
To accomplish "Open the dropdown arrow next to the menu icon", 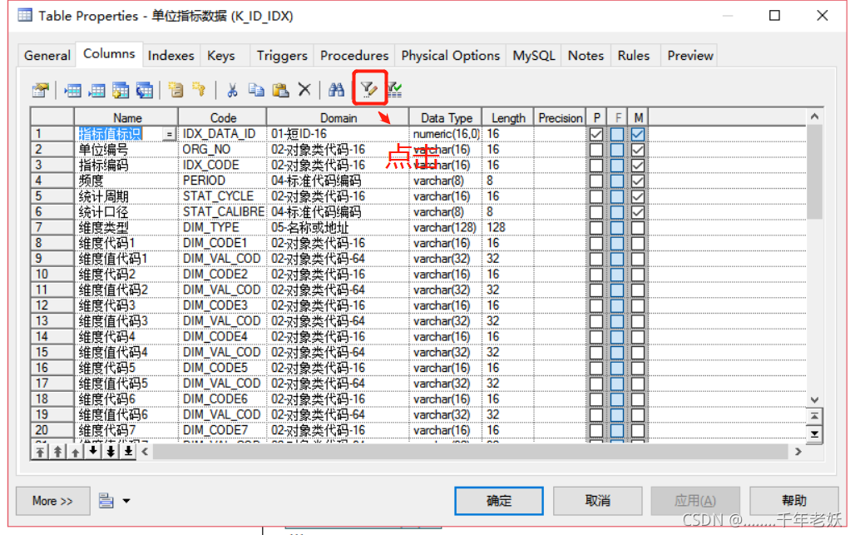I will click(x=126, y=501).
